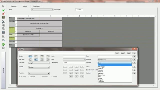The height and width of the screenshot is (90, 160).
Task: Switch to the Selection tab
Action: 14,6
